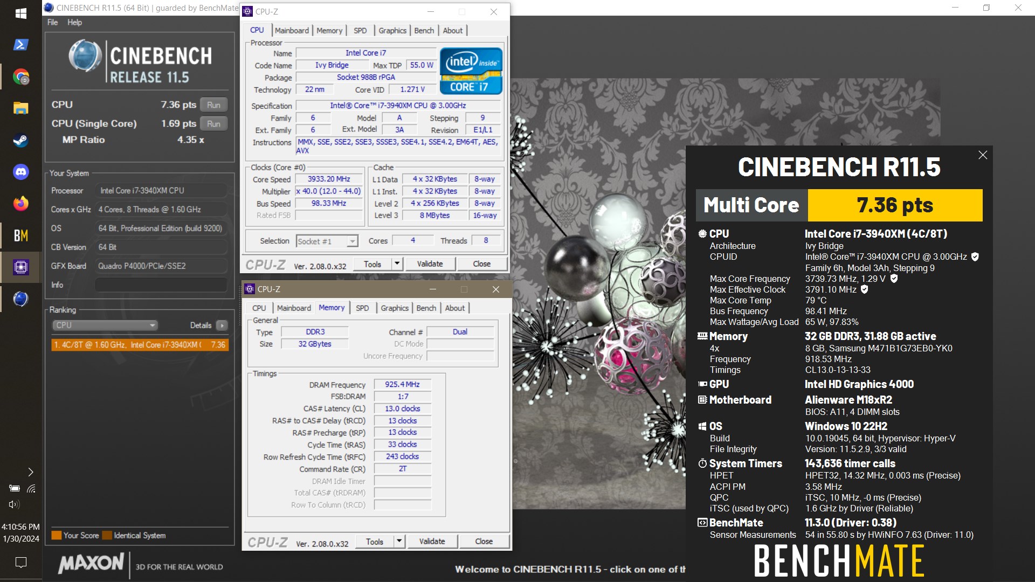Open Tools dropdown arrow in upper CPU-Z
Image resolution: width=1035 pixels, height=582 pixels.
[x=397, y=264]
